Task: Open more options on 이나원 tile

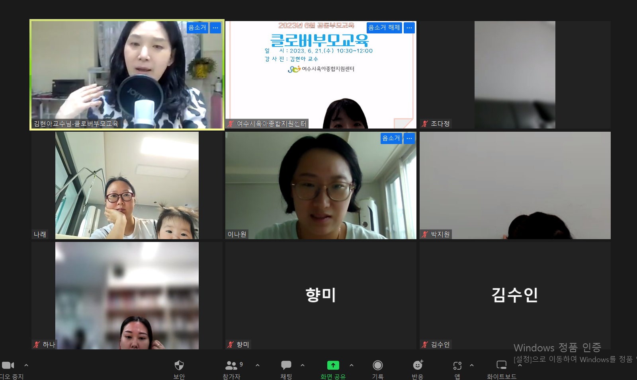Action: coord(409,138)
